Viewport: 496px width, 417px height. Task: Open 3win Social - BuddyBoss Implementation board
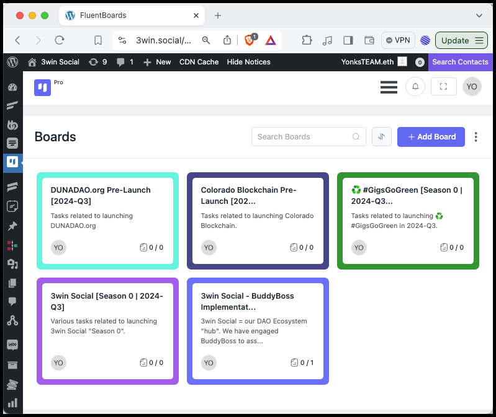click(x=258, y=331)
